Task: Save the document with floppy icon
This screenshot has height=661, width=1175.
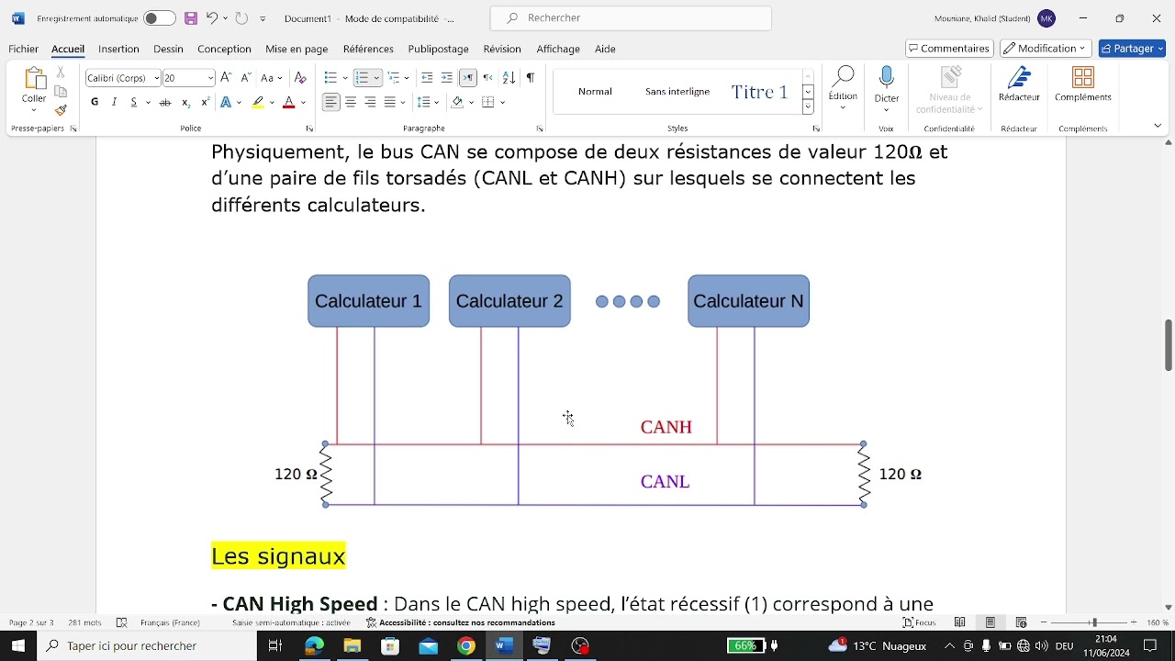Action: point(191,18)
